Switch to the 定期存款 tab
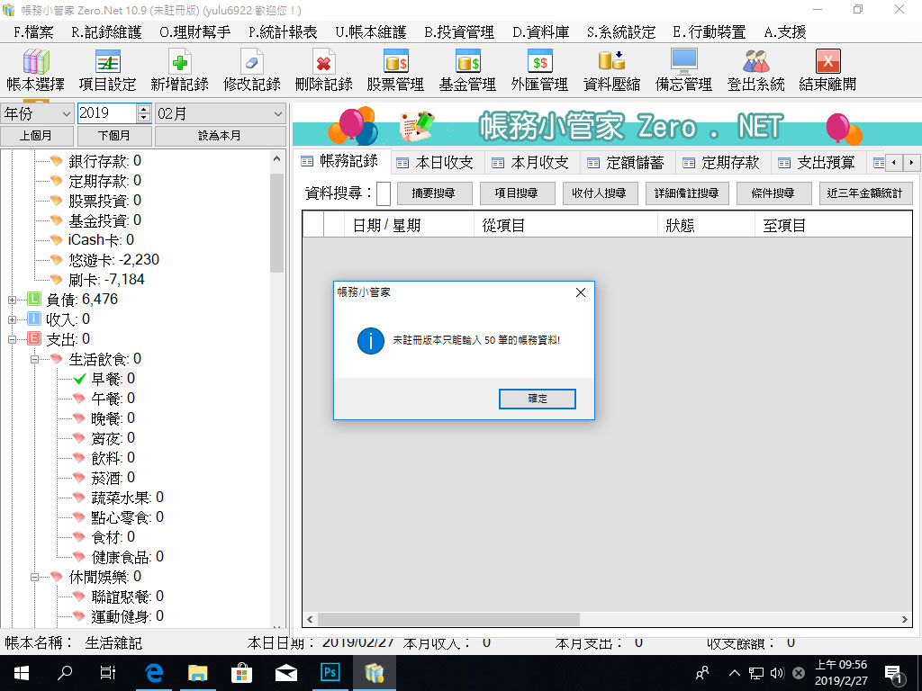Viewport: 922px width, 691px height. tap(721, 163)
